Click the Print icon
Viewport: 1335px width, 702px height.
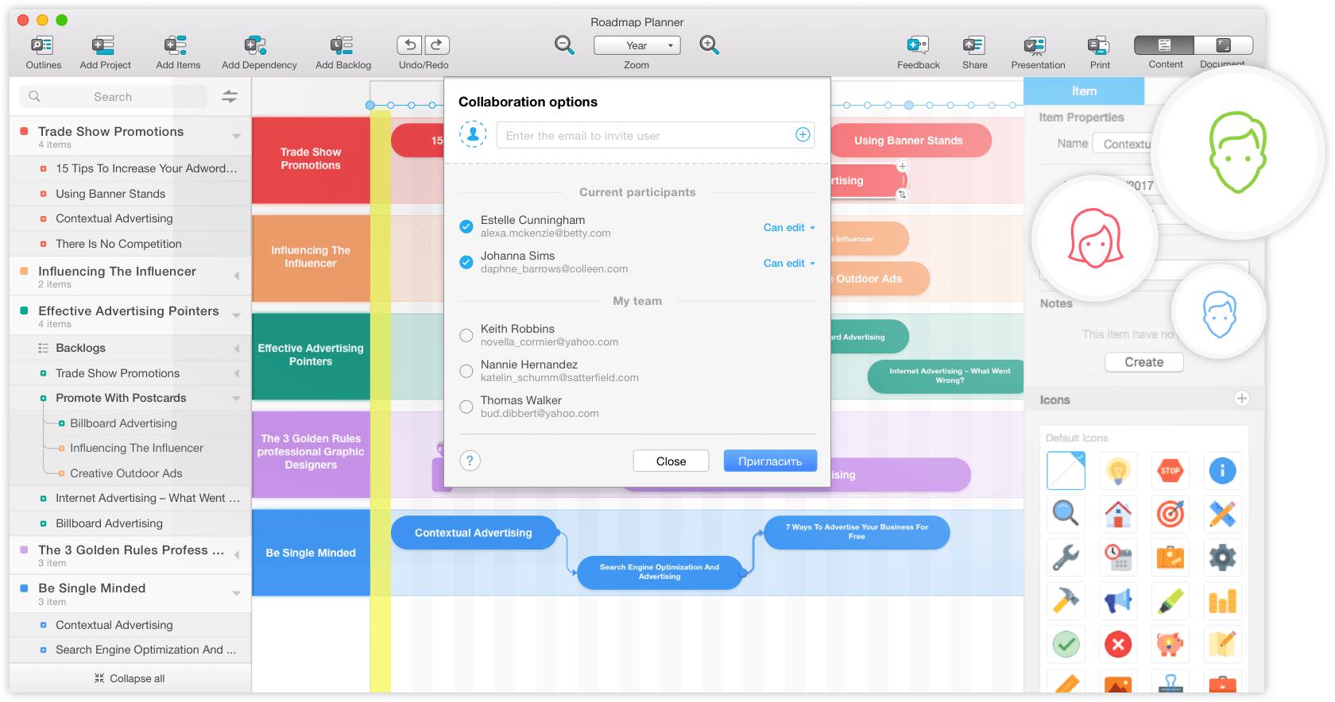coord(1099,46)
